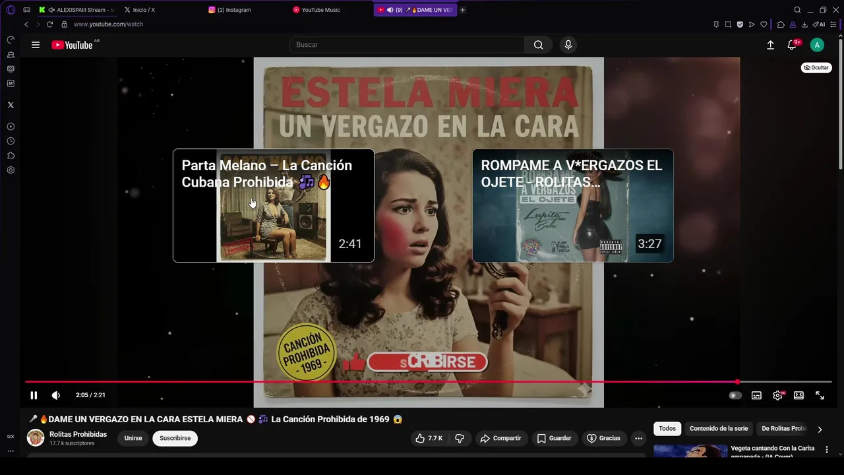Click the Suscribirse button

[x=175, y=438]
